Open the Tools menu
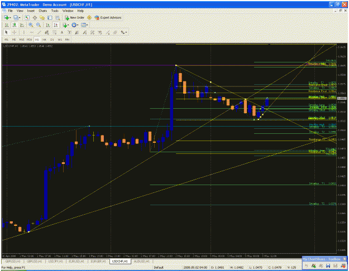349x271 pixels. coord(55,11)
